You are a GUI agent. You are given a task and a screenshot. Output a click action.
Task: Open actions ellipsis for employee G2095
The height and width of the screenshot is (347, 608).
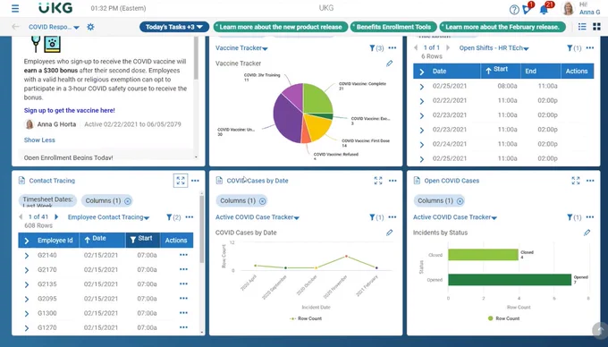(x=183, y=299)
